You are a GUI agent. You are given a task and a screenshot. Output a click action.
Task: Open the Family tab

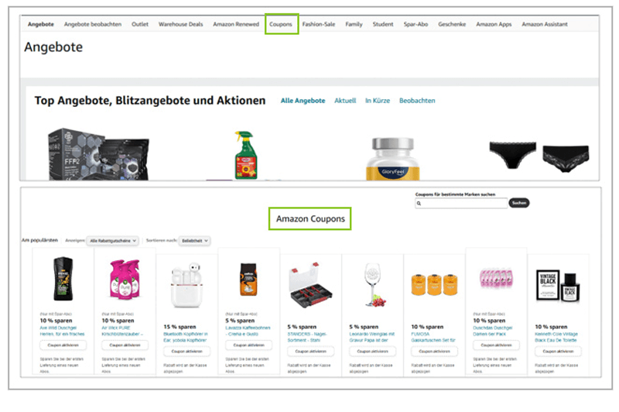354,24
